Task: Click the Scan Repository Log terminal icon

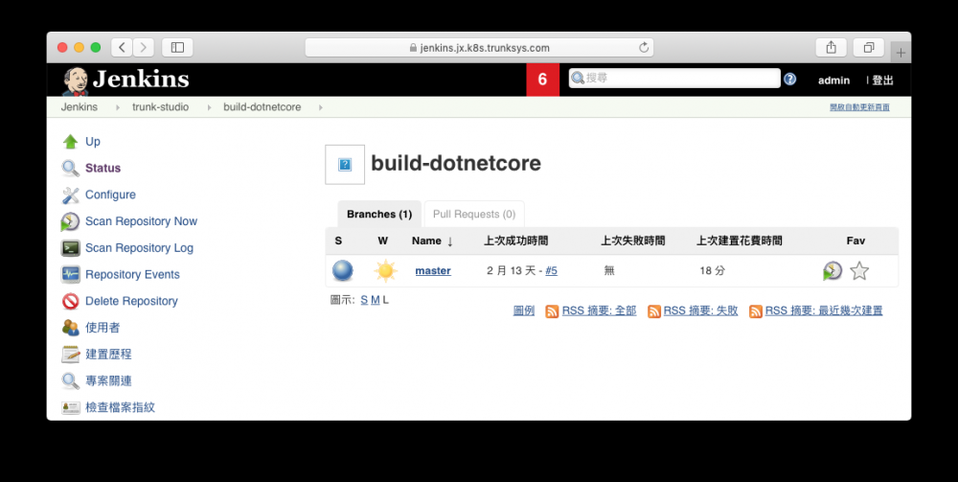Action: [70, 248]
